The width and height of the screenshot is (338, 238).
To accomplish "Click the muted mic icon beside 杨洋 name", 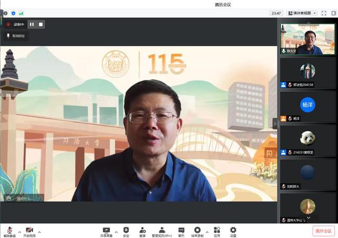I will click(290, 118).
